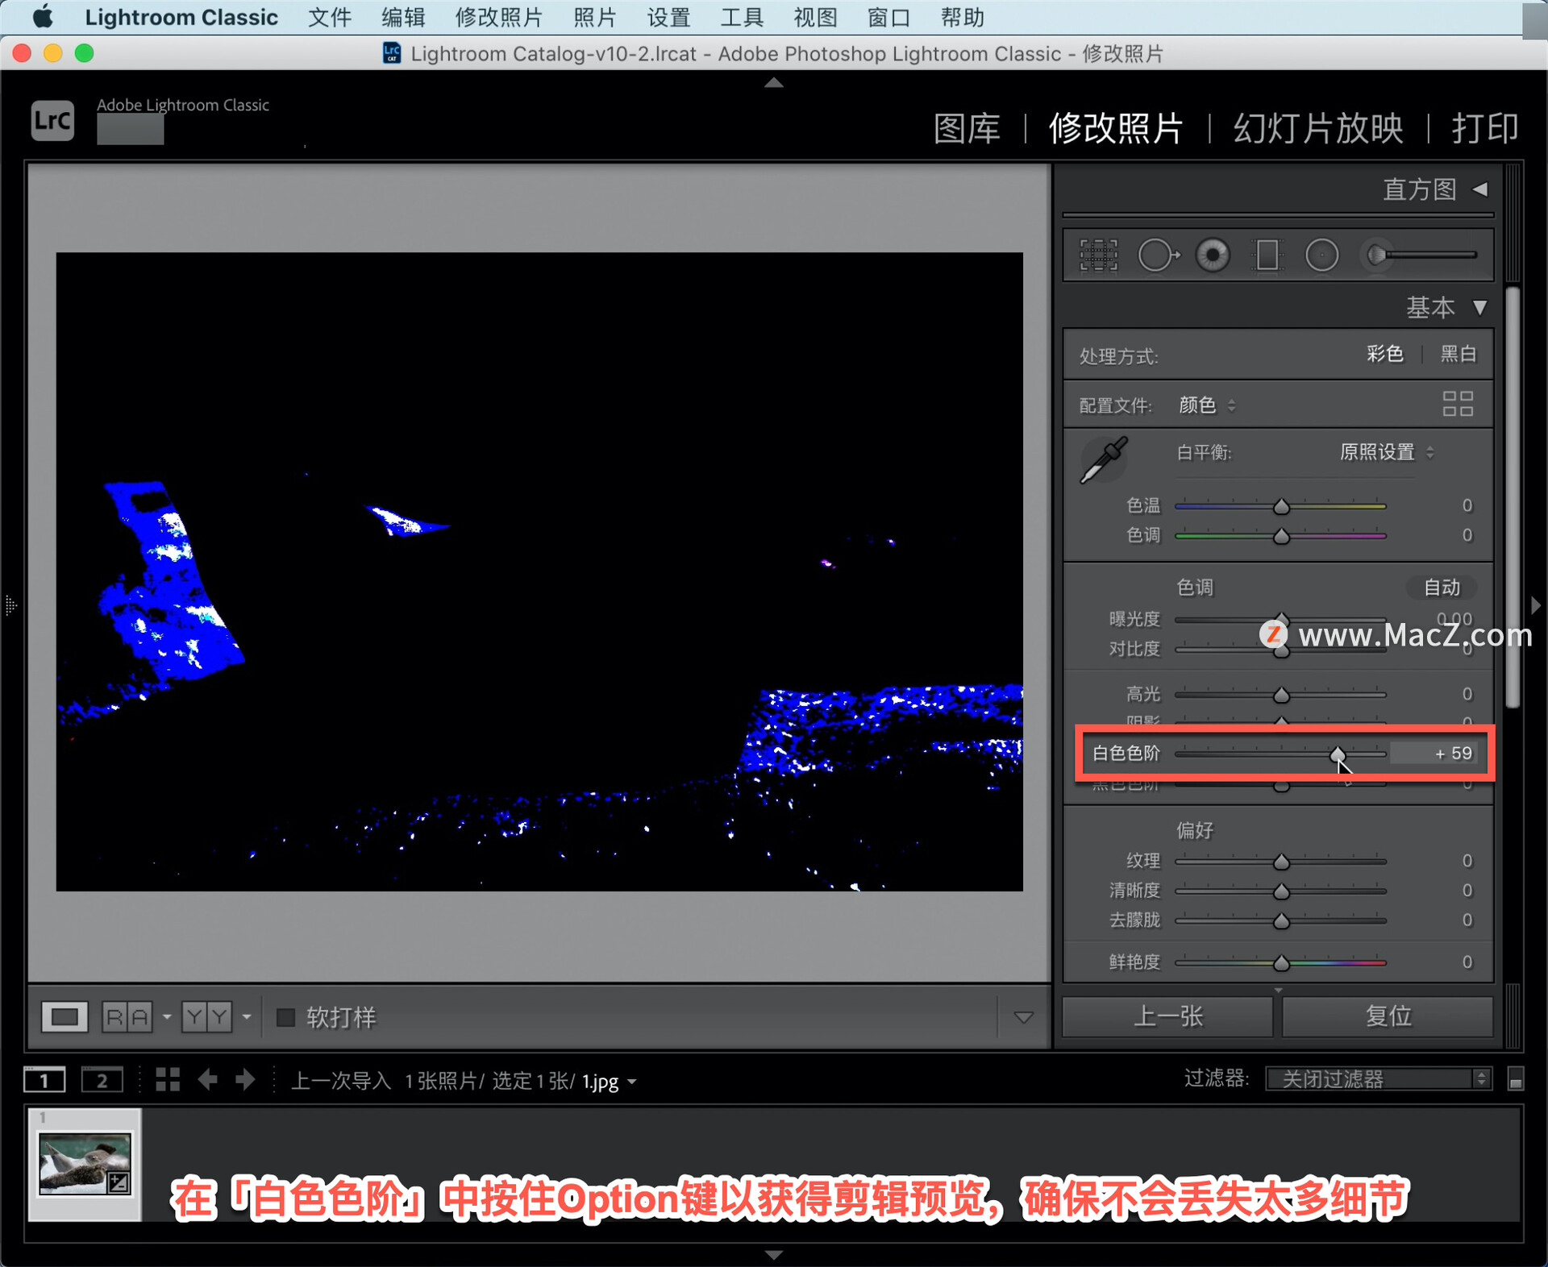Toggle the filter lock switch icon
This screenshot has width=1548, height=1267.
click(x=1516, y=1079)
